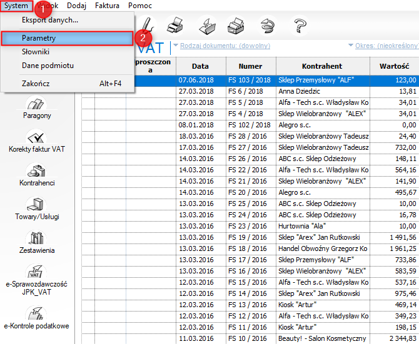The height and width of the screenshot is (344, 419).
Task: Click Beauty! - Salon Kosmetyczny cell
Action: coord(323,338)
